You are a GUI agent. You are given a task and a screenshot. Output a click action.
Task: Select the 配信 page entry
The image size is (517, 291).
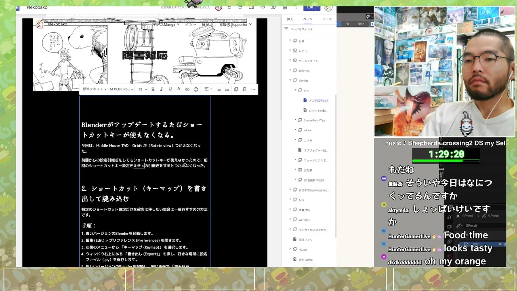(x=301, y=200)
